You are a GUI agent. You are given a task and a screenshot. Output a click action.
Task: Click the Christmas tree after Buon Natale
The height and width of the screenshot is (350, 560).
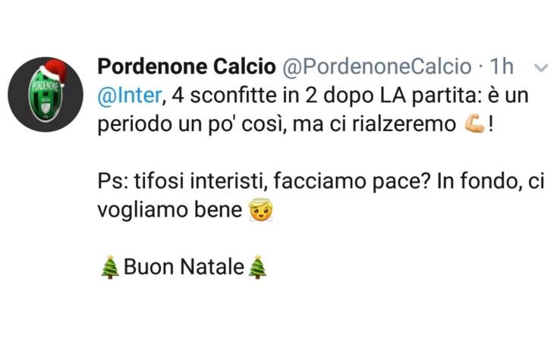pyautogui.click(x=258, y=267)
